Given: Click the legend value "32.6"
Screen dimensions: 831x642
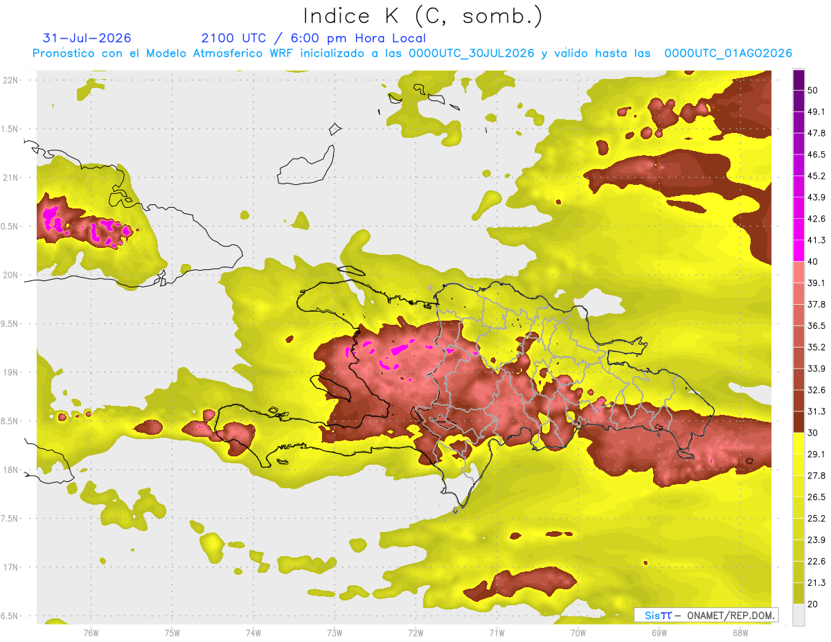Looking at the screenshot, I should [816, 390].
